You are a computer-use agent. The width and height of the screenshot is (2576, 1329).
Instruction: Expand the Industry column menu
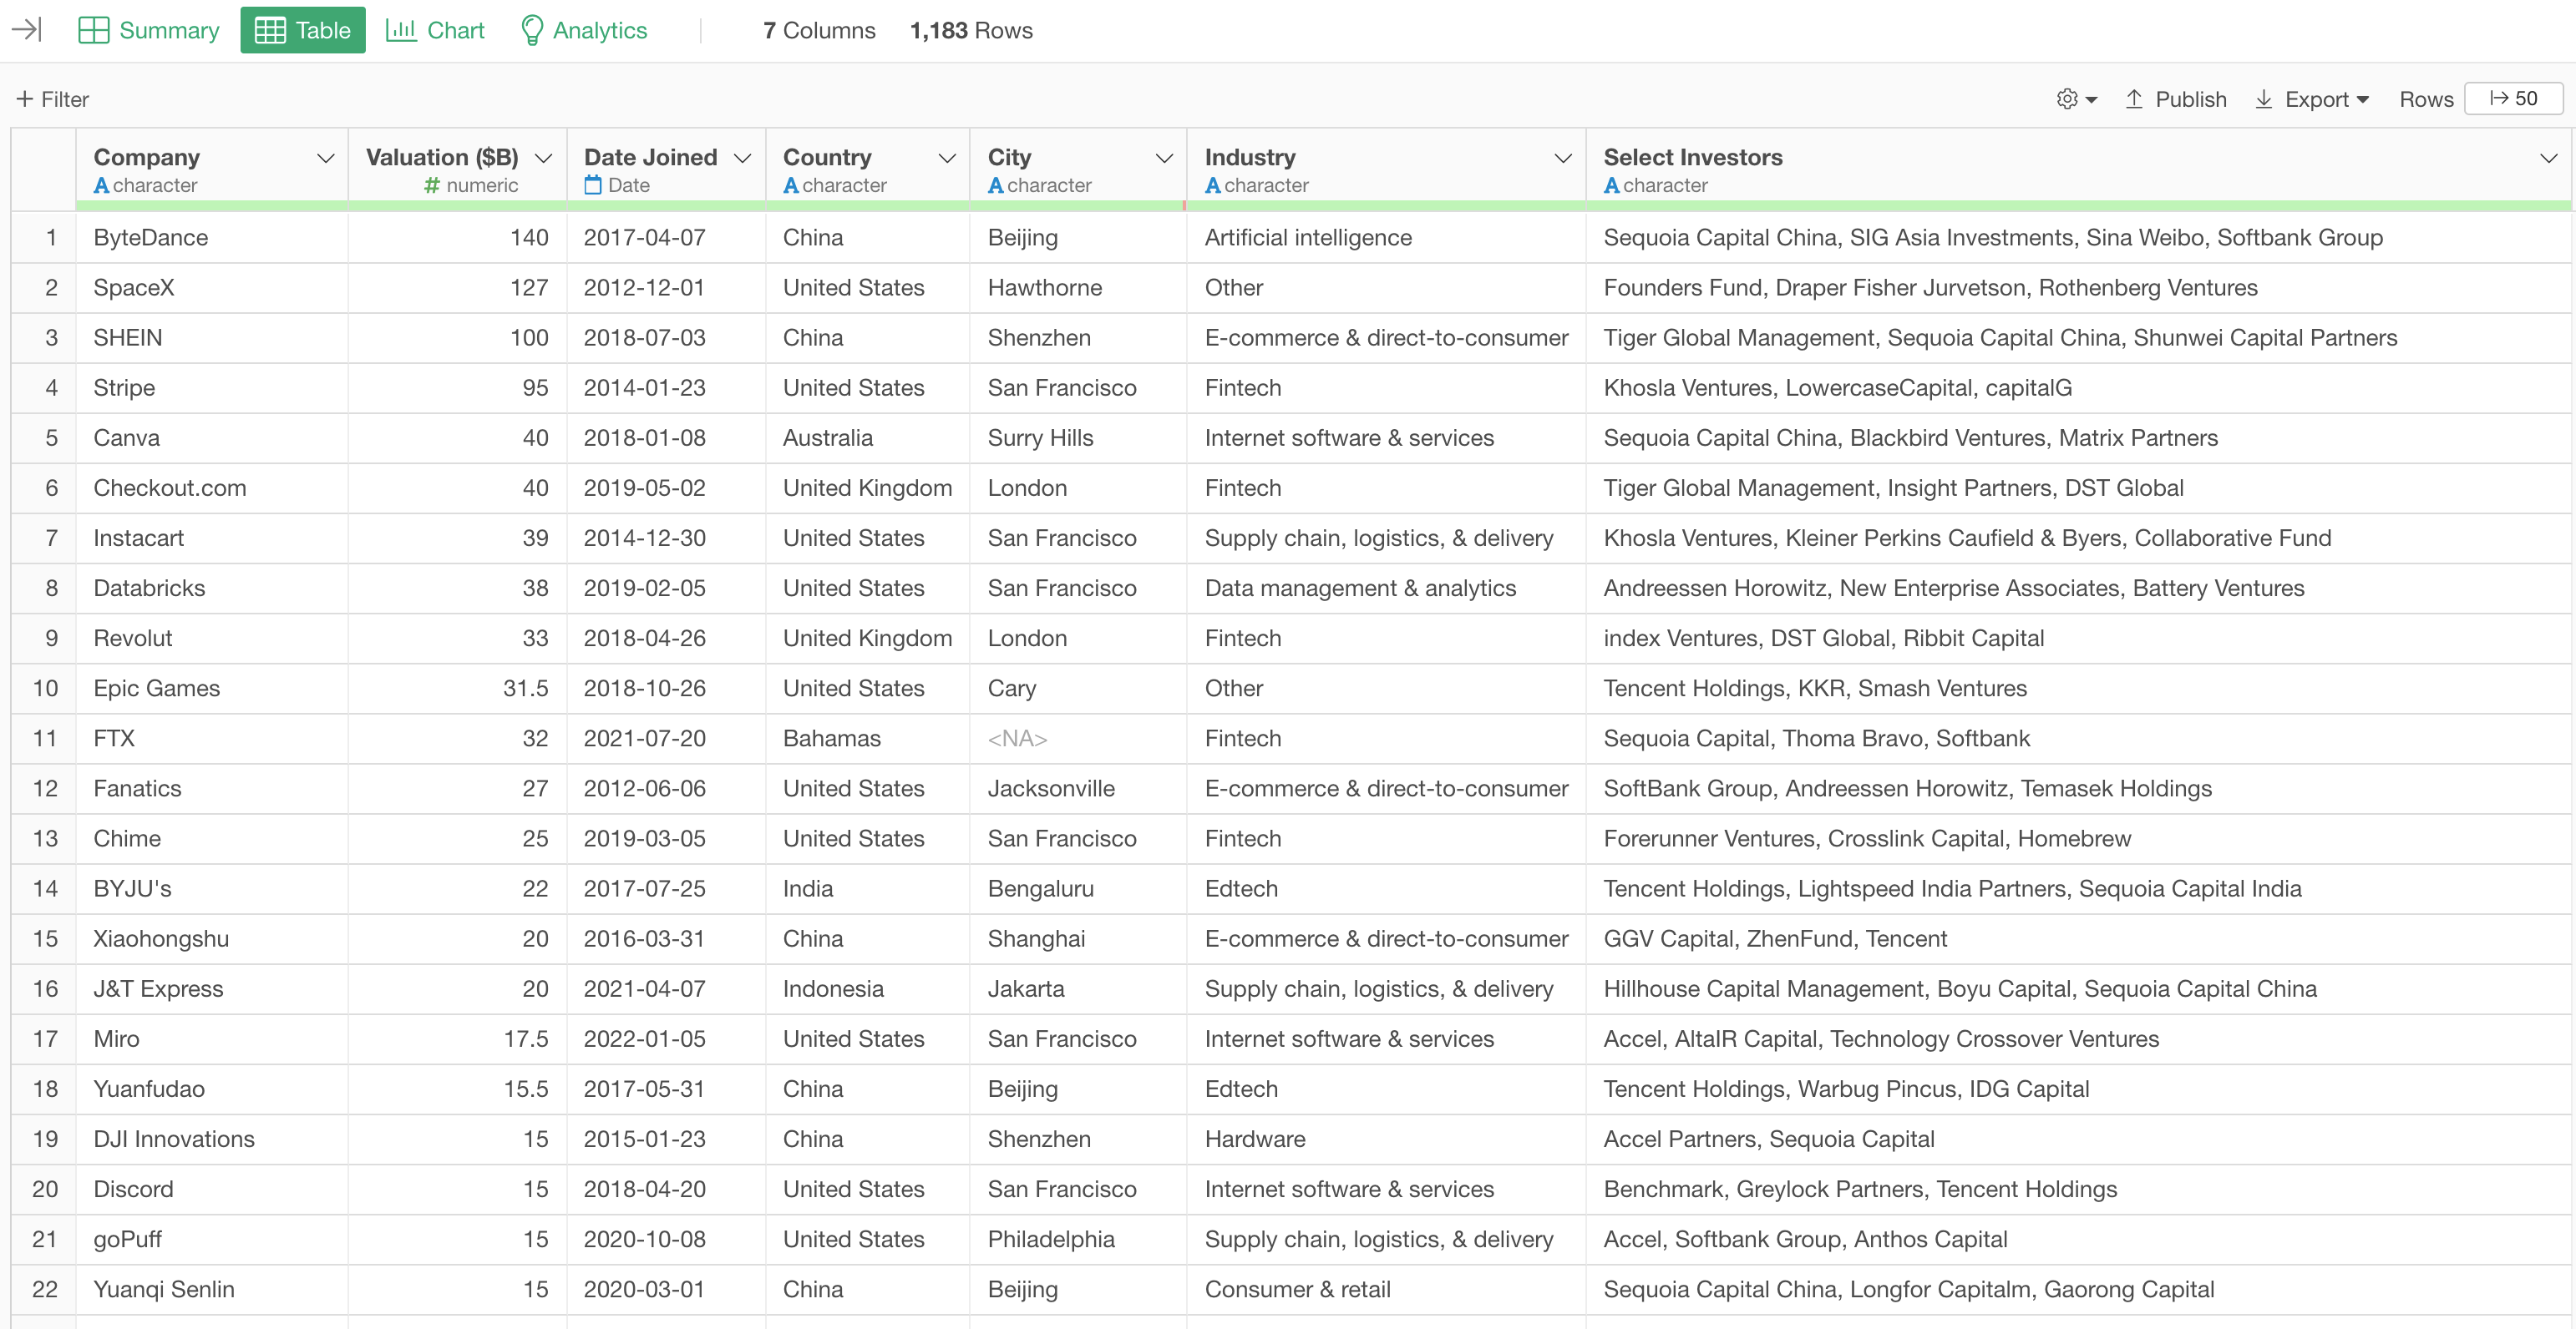1563,158
